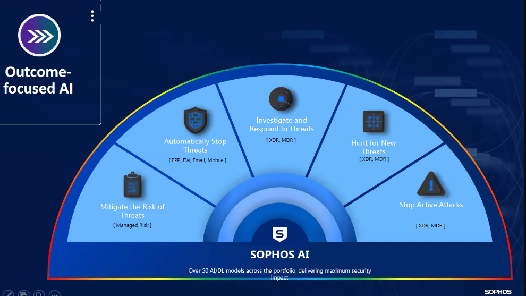Click the warning triangle icon
Screen dimensions: 526x296
[431, 184]
